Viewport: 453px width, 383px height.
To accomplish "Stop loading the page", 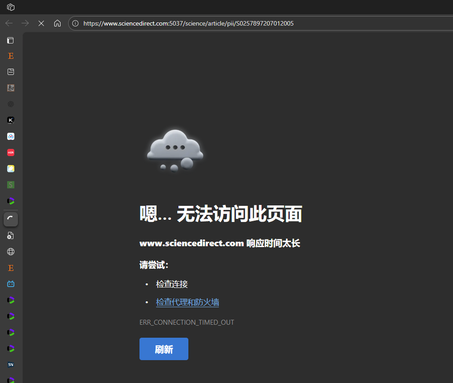I will (41, 23).
